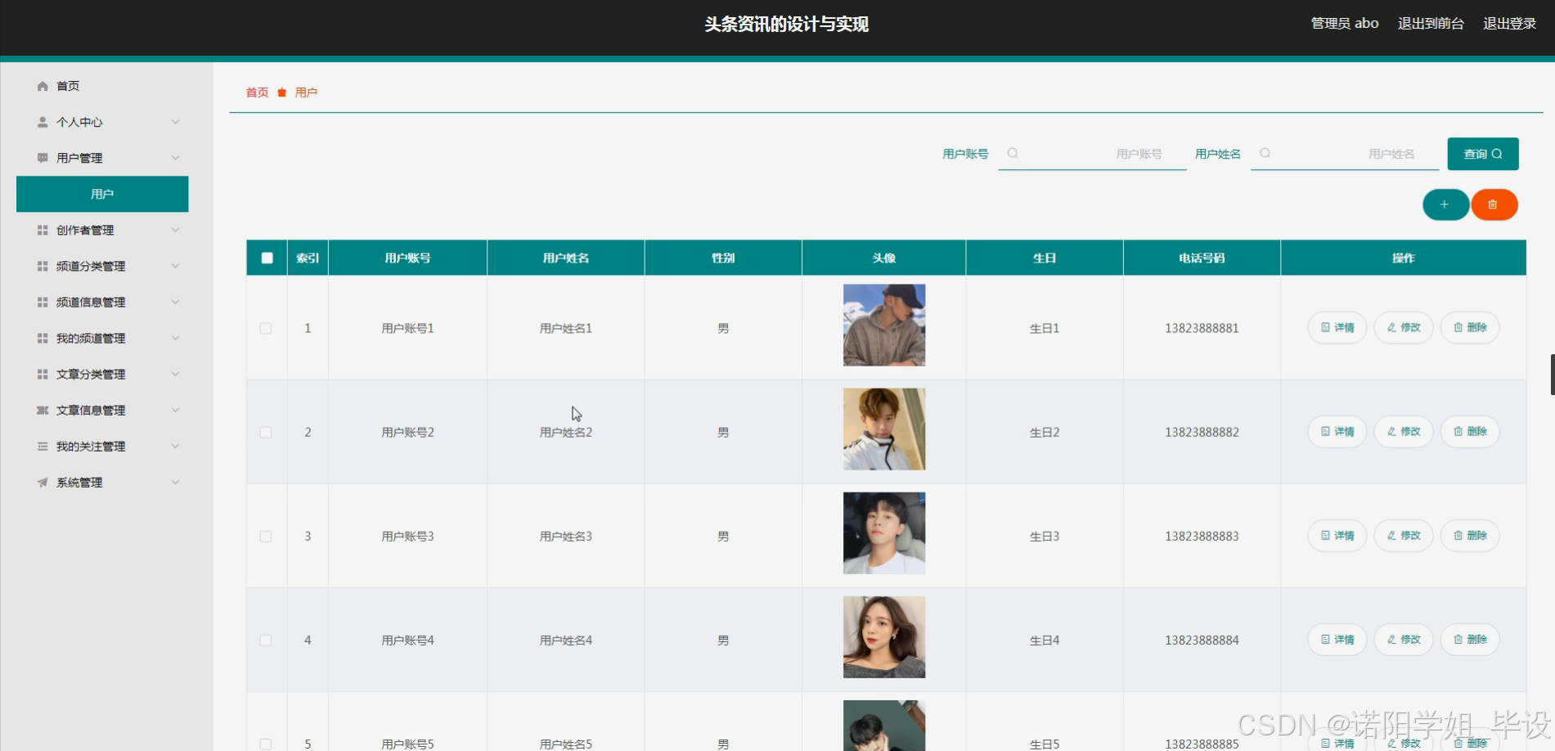Click the grid icon beside 创作者管理

[43, 230]
